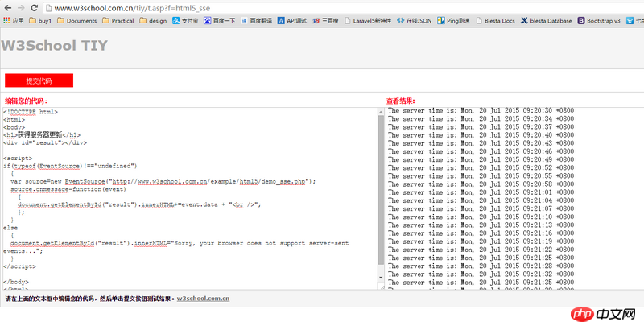Click result line with time 09:21:01
This screenshot has height=330, width=644.
[481, 192]
